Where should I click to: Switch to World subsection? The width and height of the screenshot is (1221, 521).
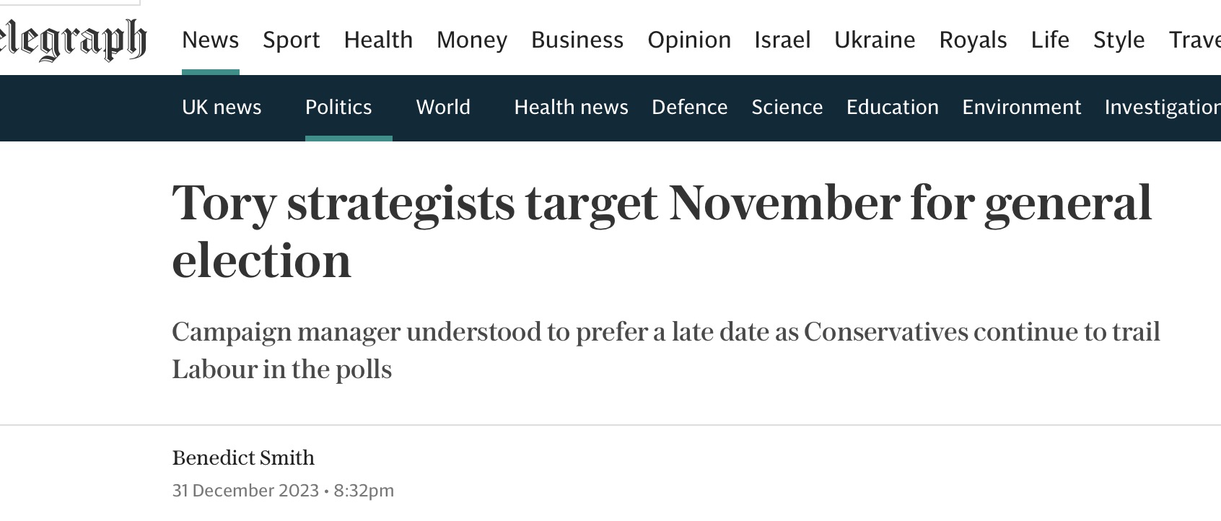(443, 107)
